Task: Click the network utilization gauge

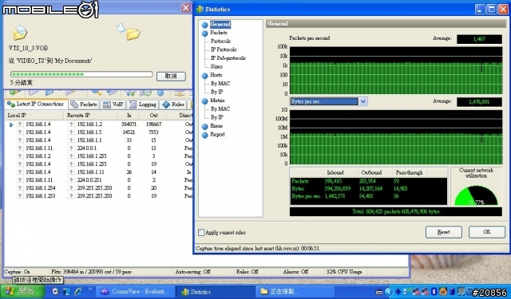Action: click(476, 195)
